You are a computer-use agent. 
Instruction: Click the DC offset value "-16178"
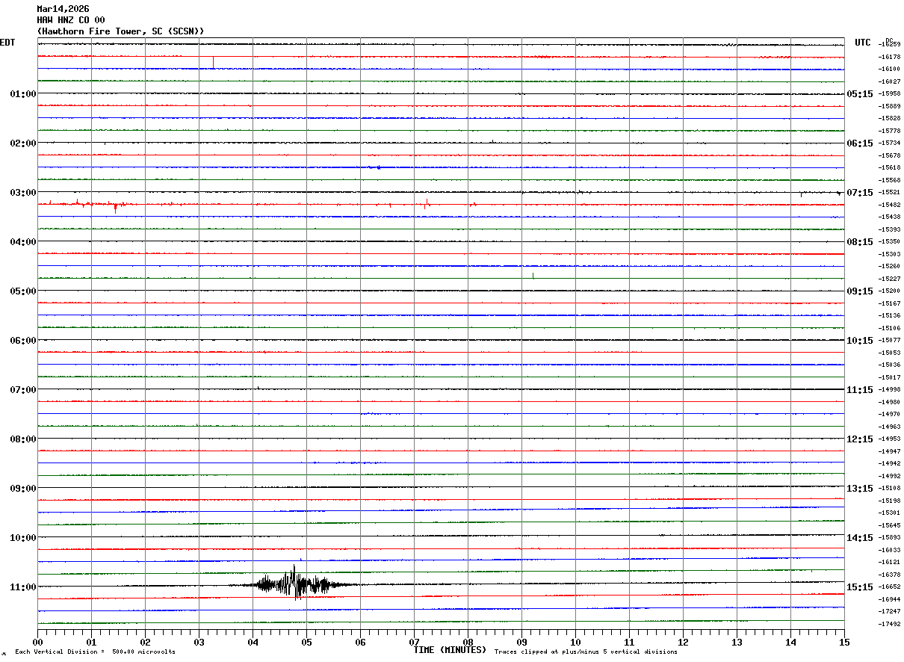pos(889,57)
